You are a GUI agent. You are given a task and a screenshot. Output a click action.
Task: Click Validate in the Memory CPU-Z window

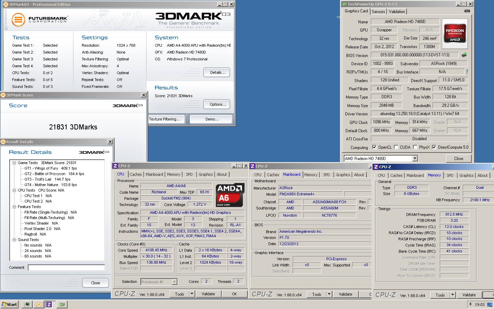pos(469,295)
